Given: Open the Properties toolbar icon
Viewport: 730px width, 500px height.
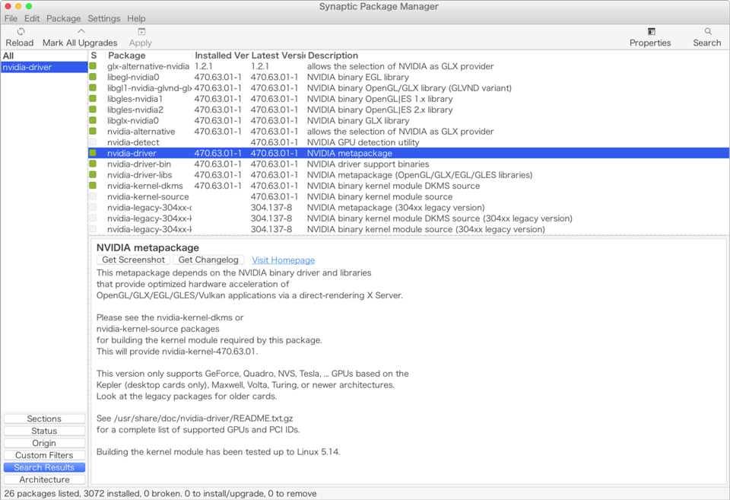Looking at the screenshot, I should [651, 32].
